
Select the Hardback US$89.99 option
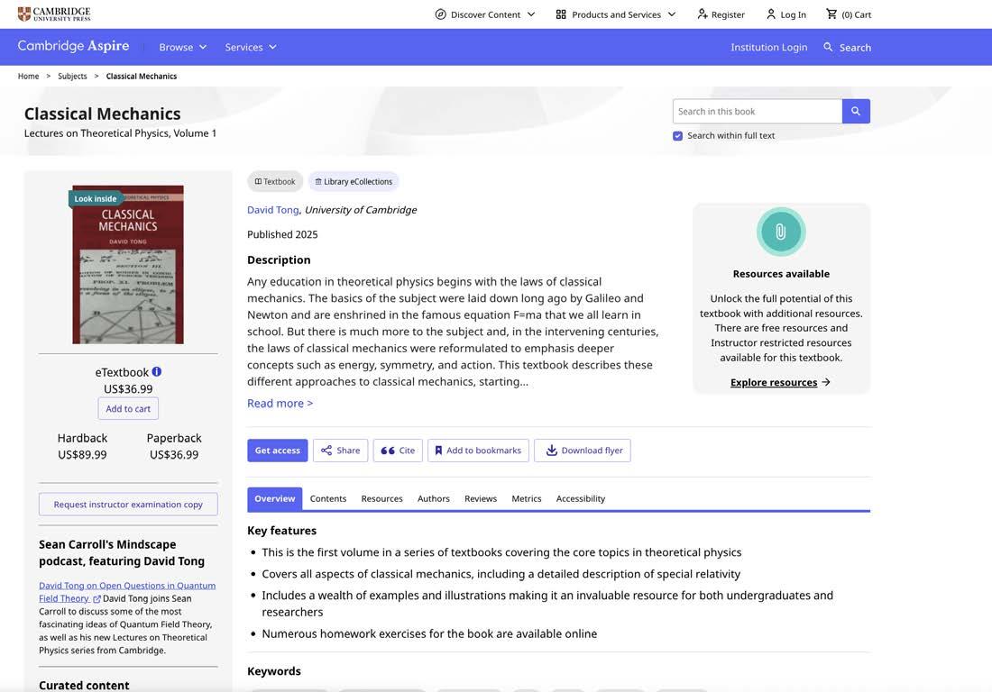tap(82, 446)
